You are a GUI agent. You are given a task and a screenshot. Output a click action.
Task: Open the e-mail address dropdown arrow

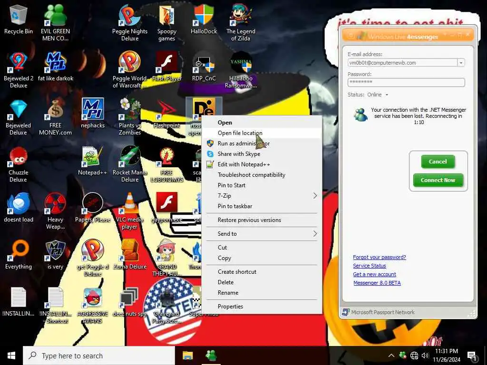[x=461, y=63]
